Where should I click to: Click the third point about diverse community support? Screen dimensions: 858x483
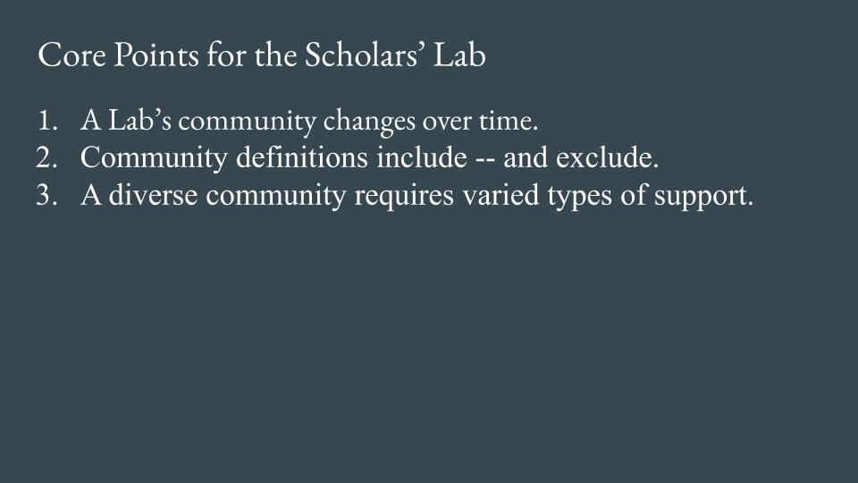416,195
